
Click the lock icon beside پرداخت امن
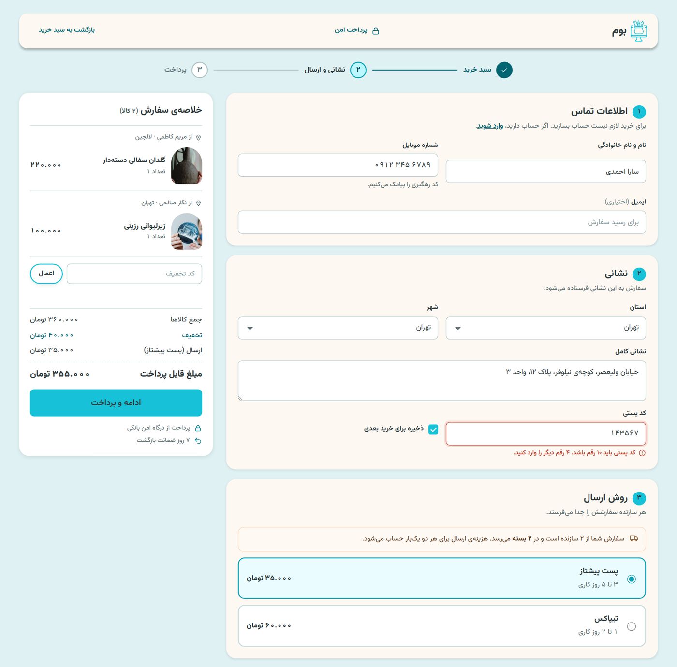coord(376,31)
